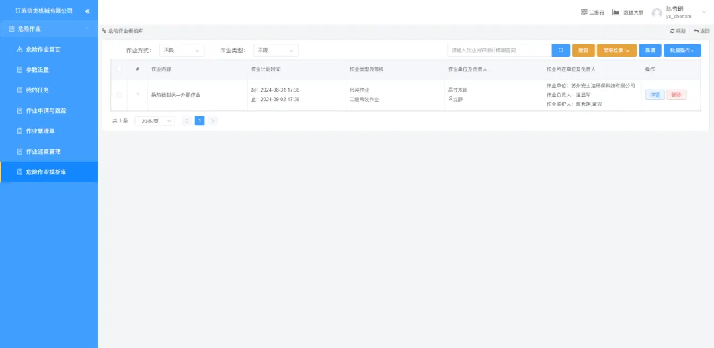Click the 二级吊装作业 text in the row
714x348 pixels.
tap(364, 99)
